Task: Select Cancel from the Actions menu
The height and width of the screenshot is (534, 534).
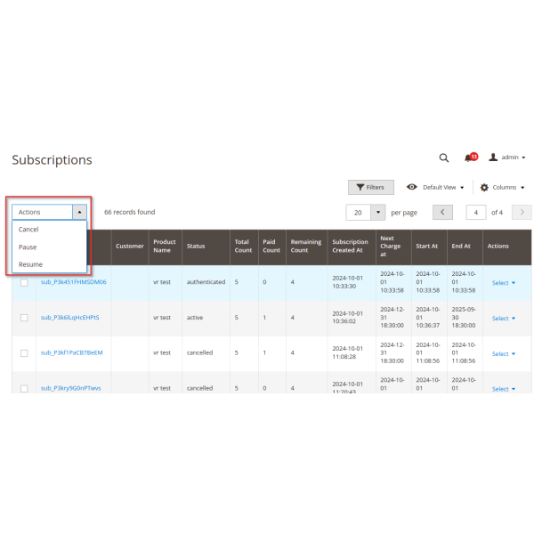Action: 28,230
